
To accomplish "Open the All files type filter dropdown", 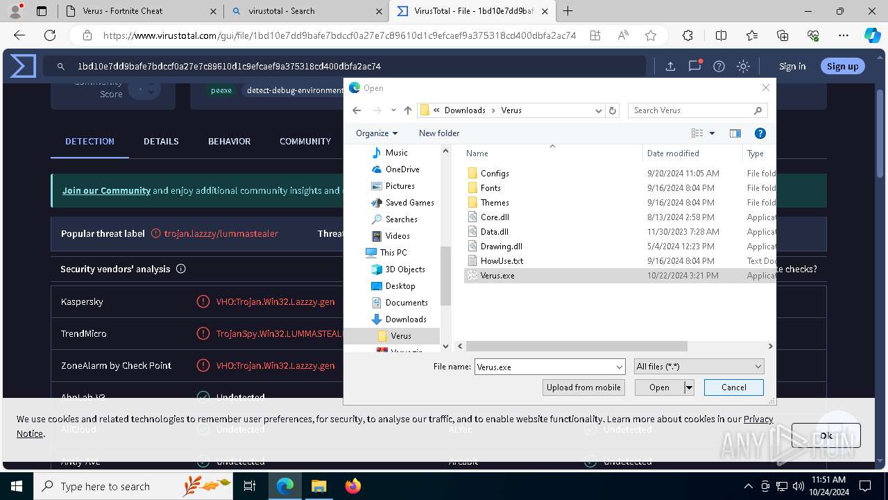I will pyautogui.click(x=758, y=367).
